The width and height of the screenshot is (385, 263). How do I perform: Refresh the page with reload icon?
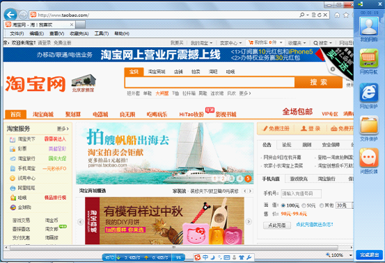pyautogui.click(x=319, y=15)
